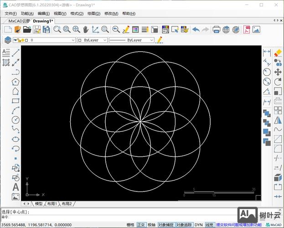Switch to the 布局1 layout tab
Screen dimensions: 284x228
(52, 204)
